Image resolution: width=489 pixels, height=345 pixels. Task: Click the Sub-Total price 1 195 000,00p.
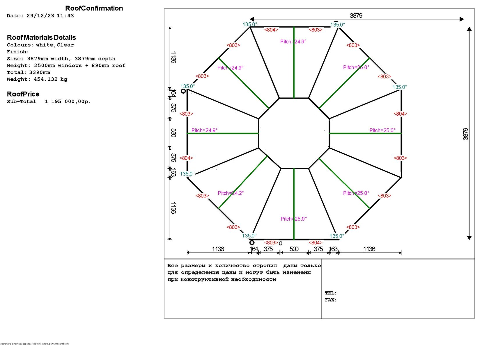(x=68, y=101)
